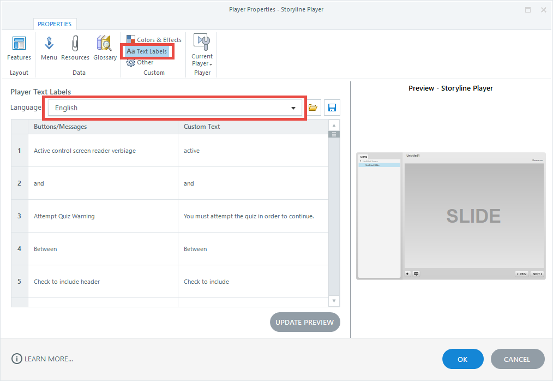
Task: Click the load language folder icon
Action: [313, 108]
